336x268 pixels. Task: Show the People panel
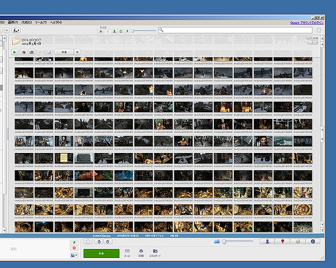click(x=267, y=242)
